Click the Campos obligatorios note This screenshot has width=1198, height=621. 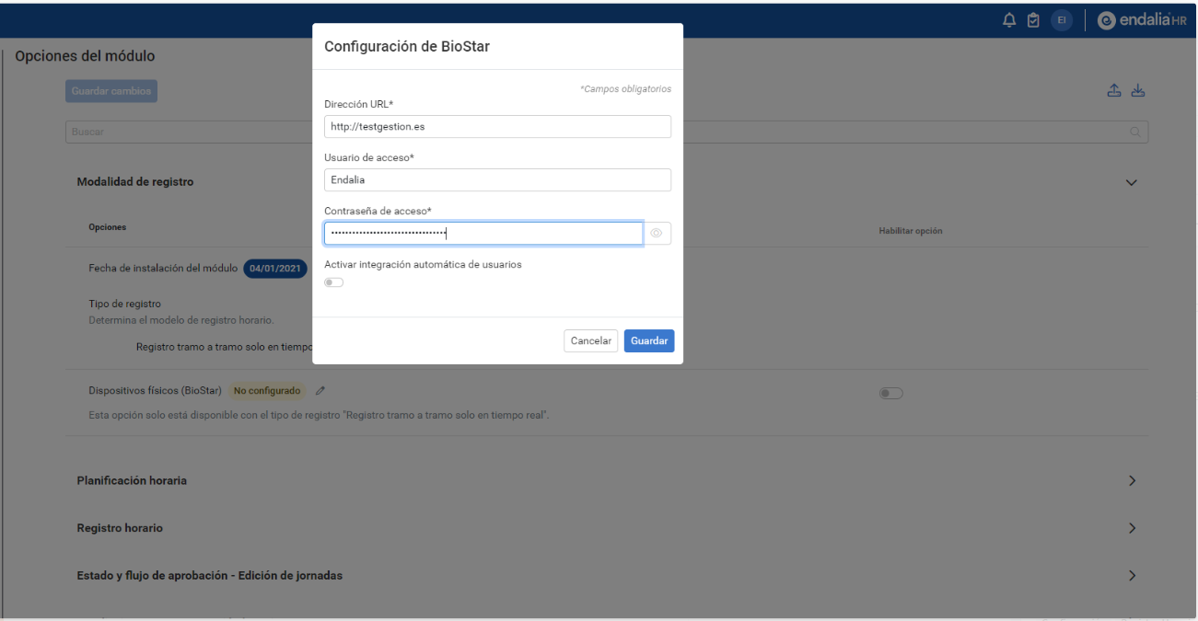625,89
